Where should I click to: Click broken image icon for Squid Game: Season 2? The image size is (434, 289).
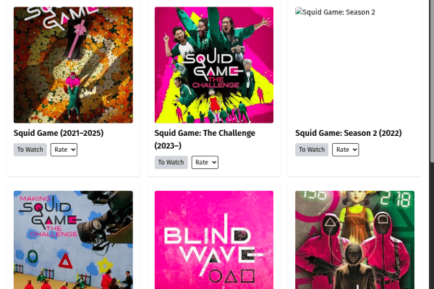(298, 12)
